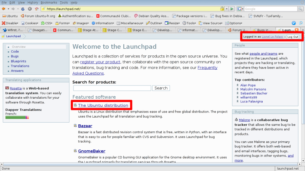Click the browser Back arrow icon
Screen dimensions: 305x171
pos(3,9)
